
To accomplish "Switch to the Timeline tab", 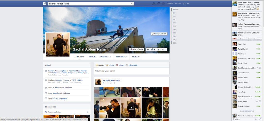I will pyautogui.click(x=79, y=57).
